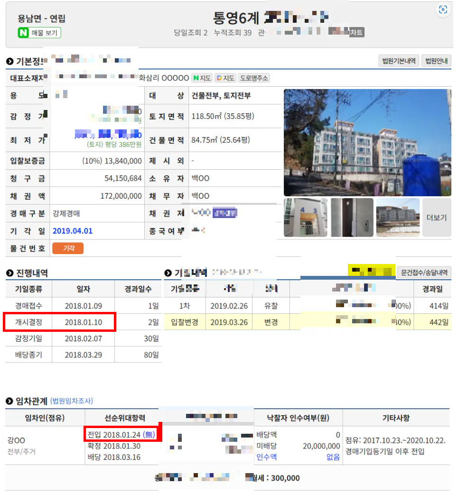
Task: Click the 청구금 value 54,150,684
Action: coord(123,178)
